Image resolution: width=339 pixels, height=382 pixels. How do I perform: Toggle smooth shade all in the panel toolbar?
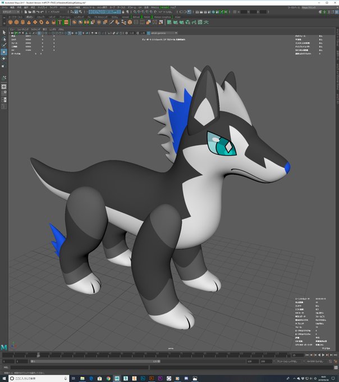(70, 33)
